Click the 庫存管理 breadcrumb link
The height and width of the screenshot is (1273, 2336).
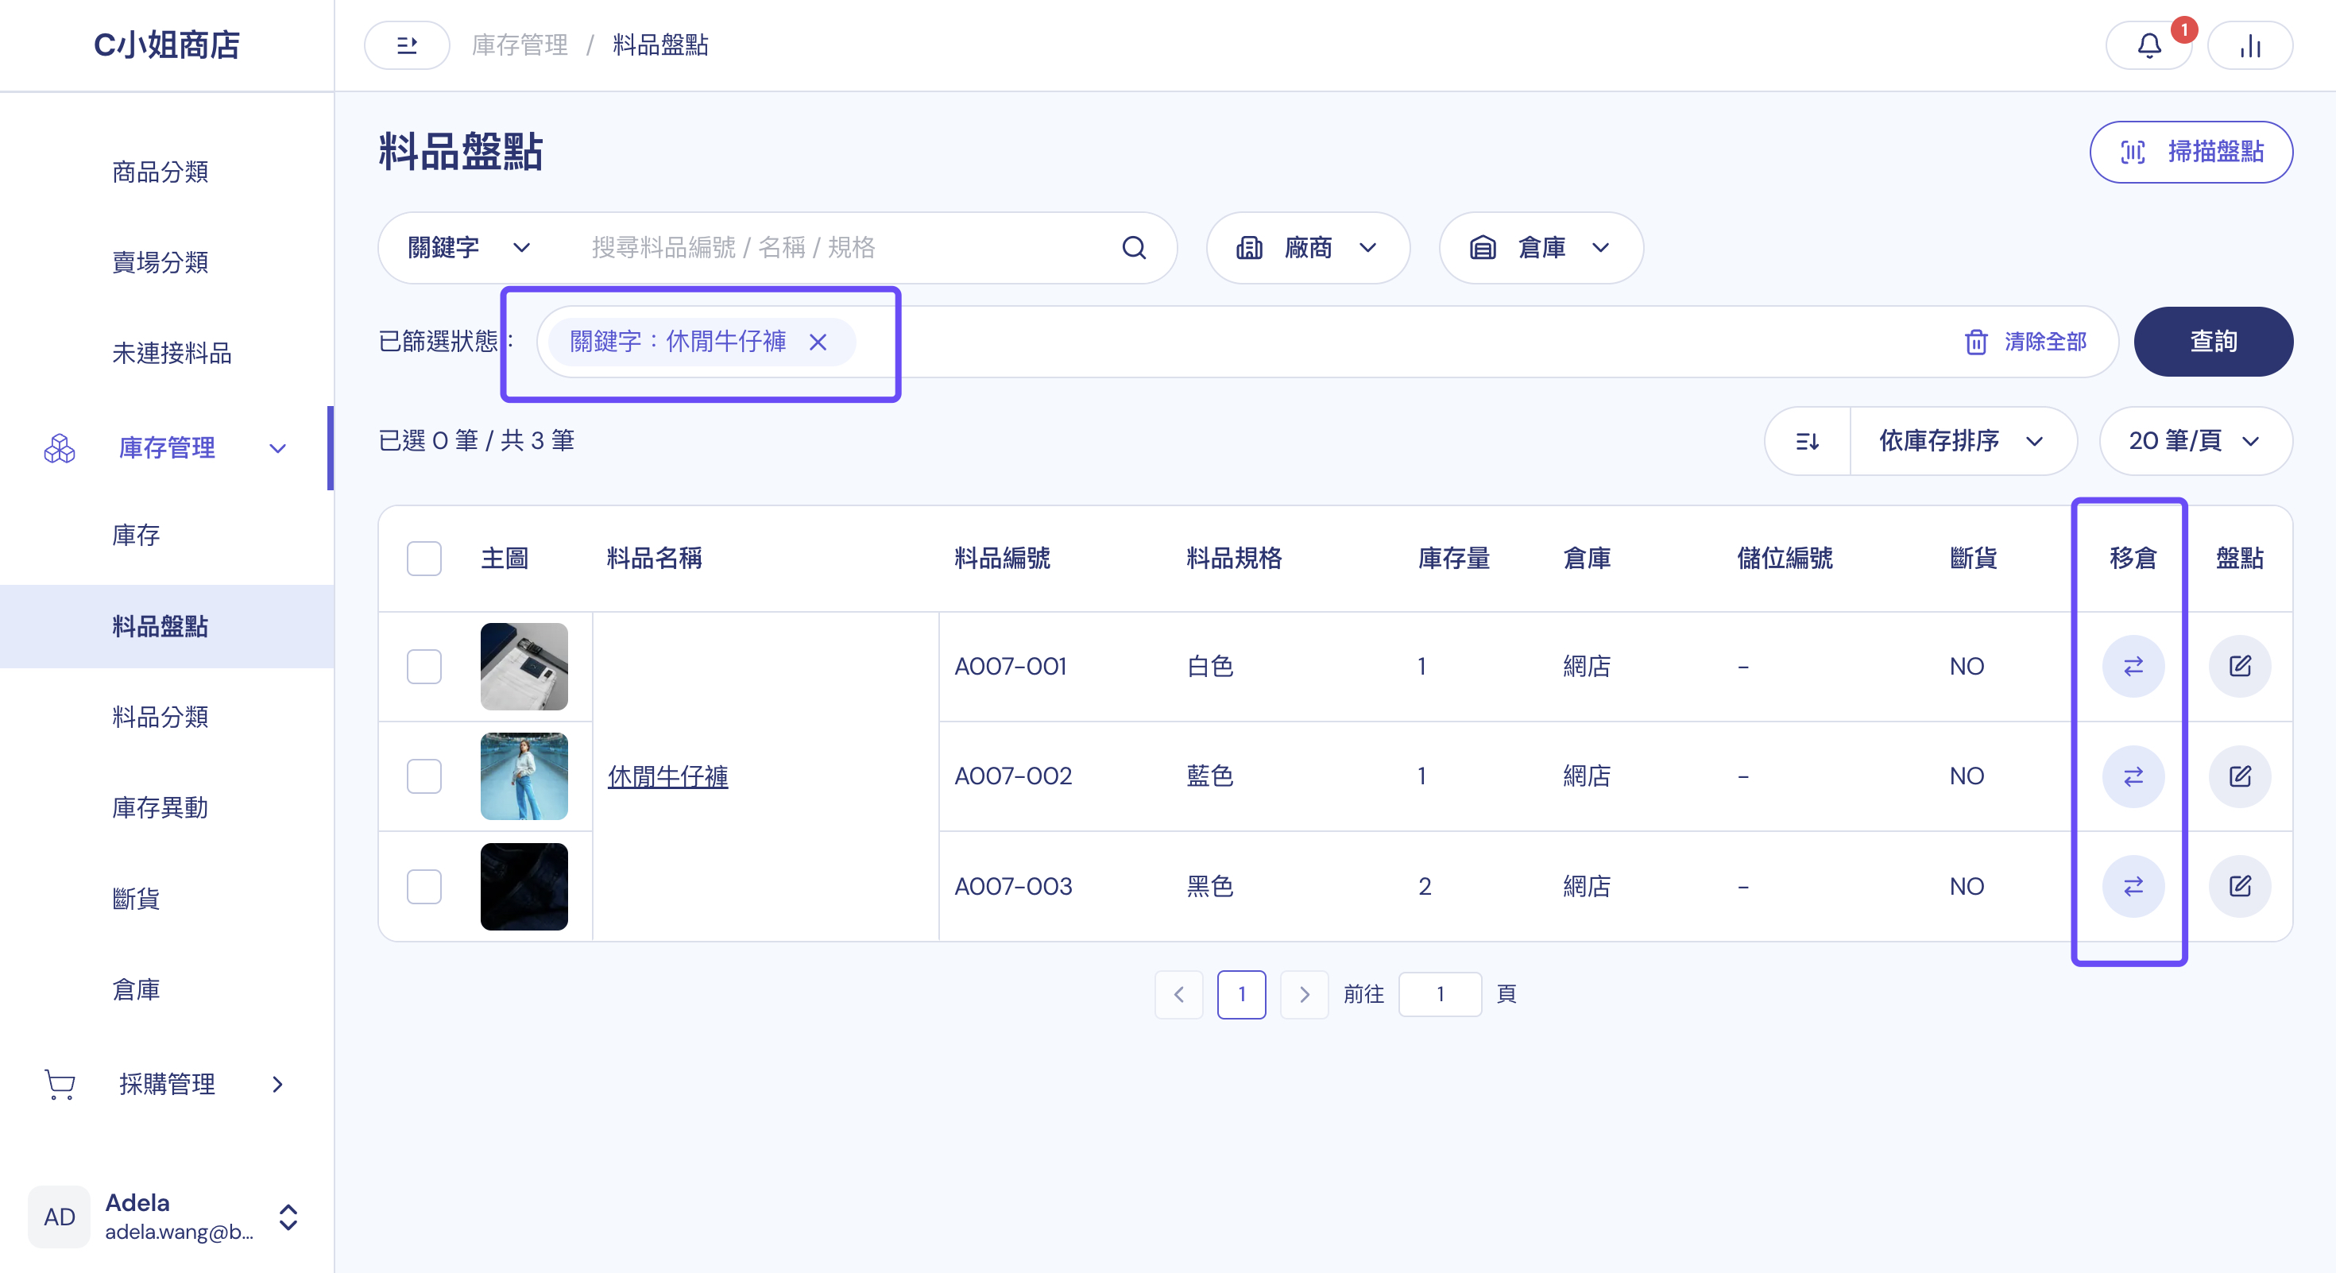click(520, 45)
